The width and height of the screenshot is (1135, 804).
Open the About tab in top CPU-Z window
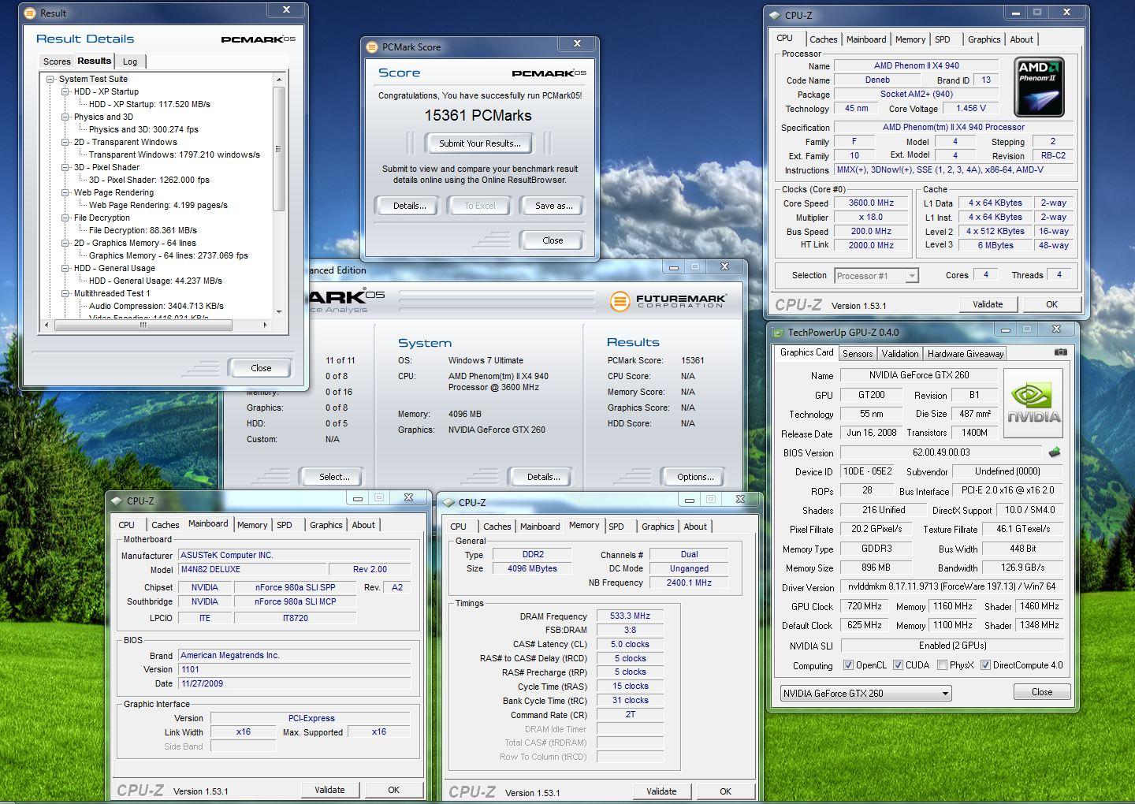(x=1021, y=39)
